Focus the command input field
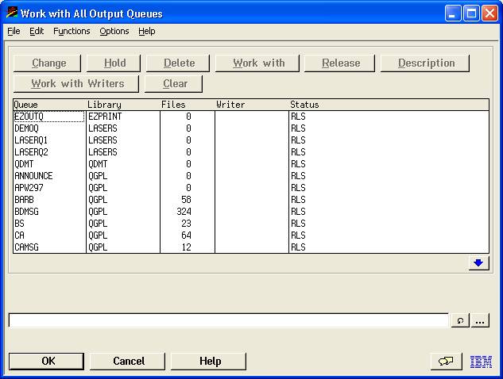 coord(228,320)
